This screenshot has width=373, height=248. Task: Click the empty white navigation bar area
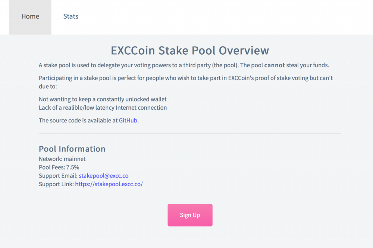click(224, 17)
